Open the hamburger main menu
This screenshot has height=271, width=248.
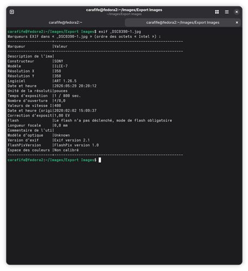pyautogui.click(x=227, y=12)
